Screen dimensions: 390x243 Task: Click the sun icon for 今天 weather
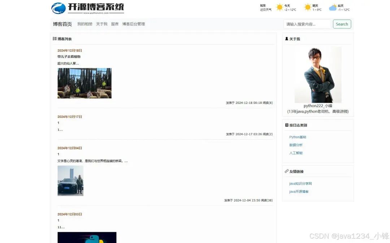279,7
